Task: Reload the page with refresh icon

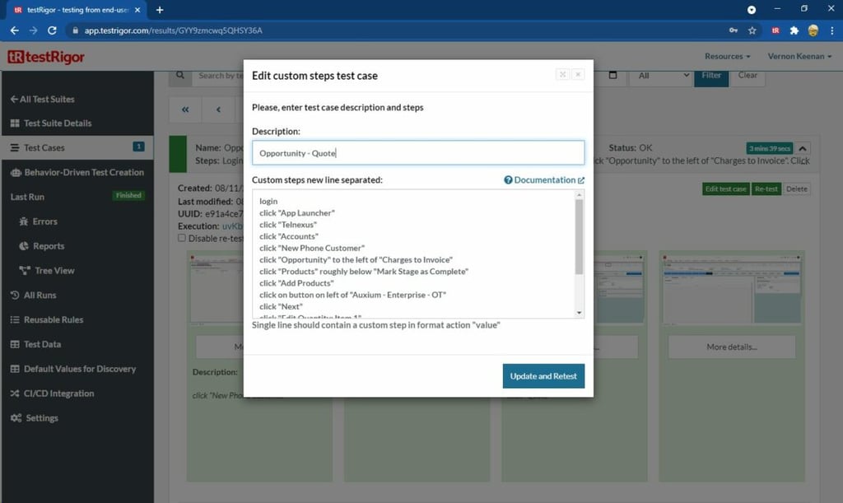Action: (52, 30)
